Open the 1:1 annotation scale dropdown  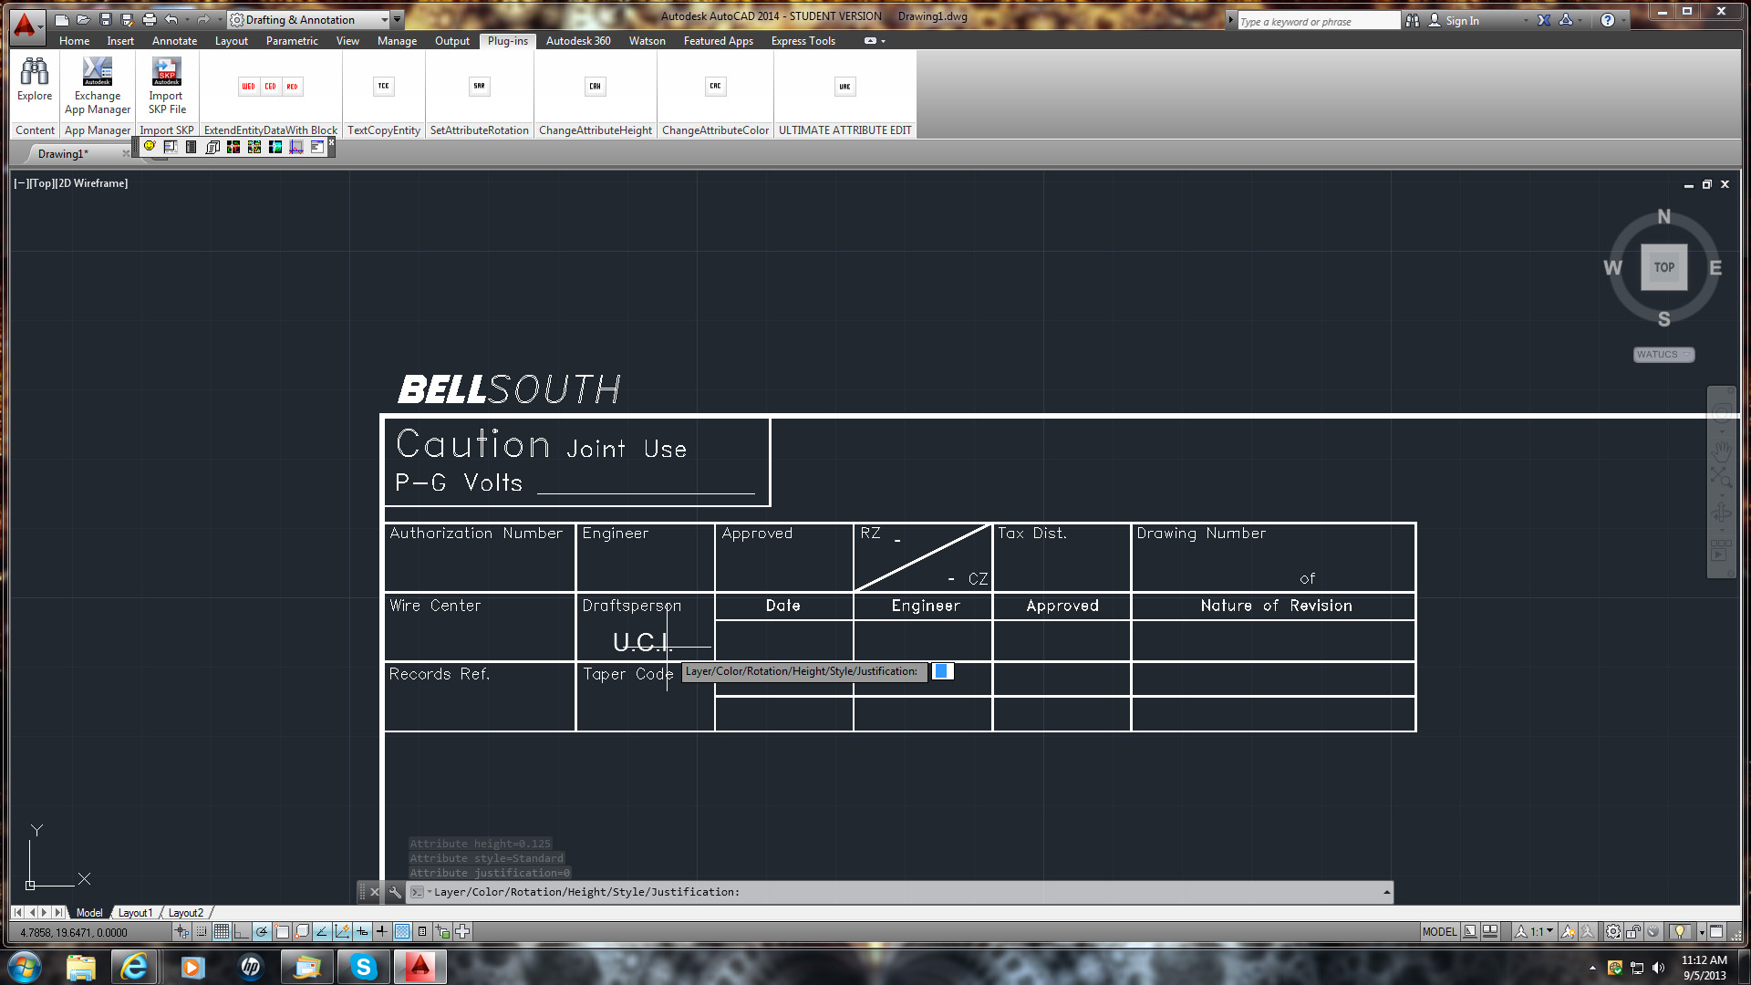[1540, 932]
